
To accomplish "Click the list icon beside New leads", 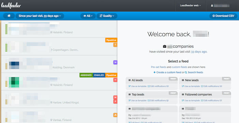I will click(183, 80).
